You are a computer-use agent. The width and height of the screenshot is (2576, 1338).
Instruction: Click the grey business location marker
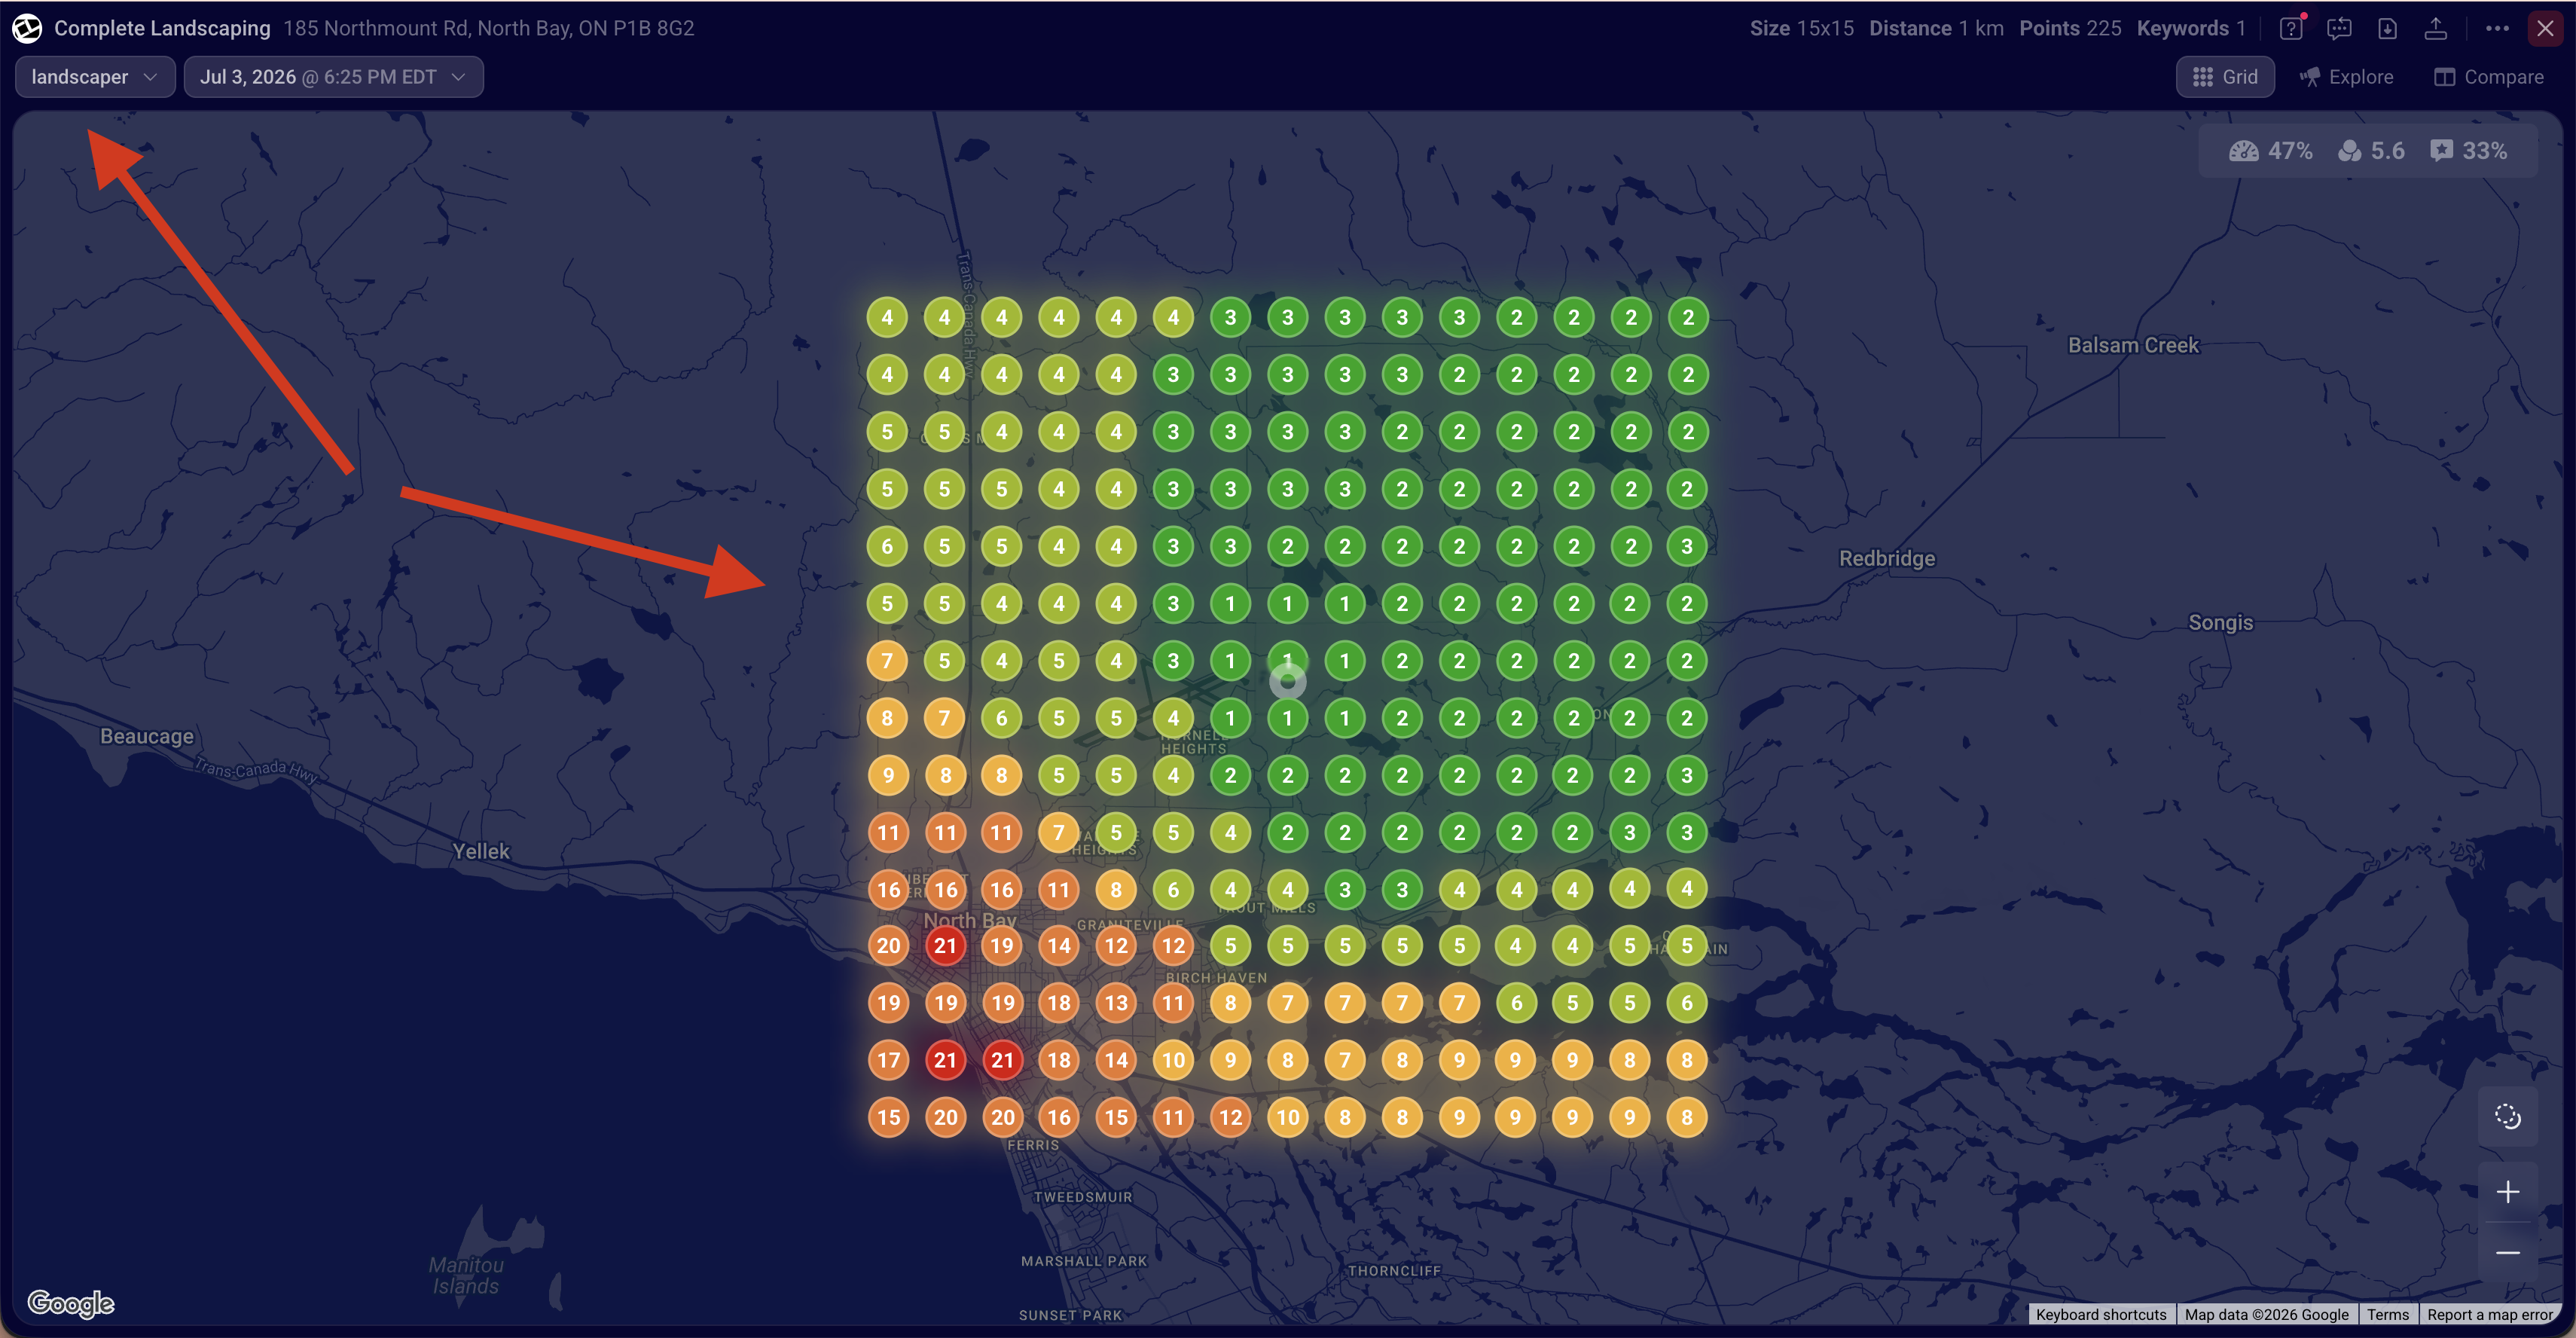click(x=1288, y=682)
